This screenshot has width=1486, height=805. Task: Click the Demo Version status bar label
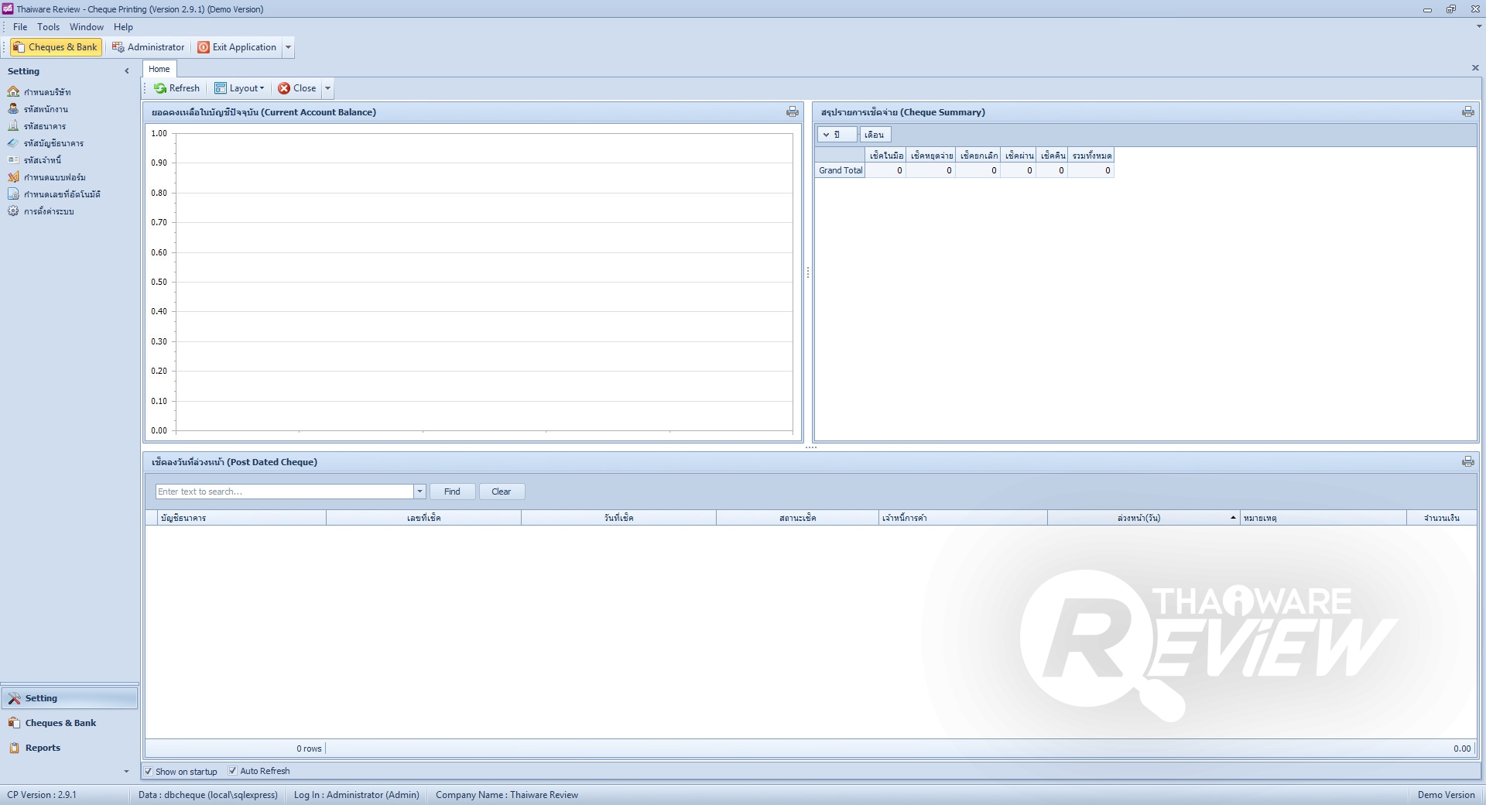pyautogui.click(x=1447, y=795)
